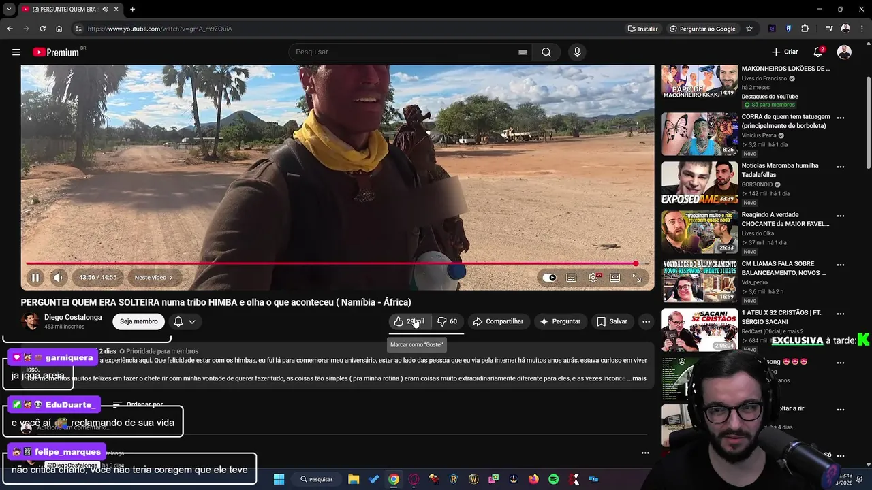Expand the notification bell dropdown for channel
The height and width of the screenshot is (490, 872).
point(185,321)
